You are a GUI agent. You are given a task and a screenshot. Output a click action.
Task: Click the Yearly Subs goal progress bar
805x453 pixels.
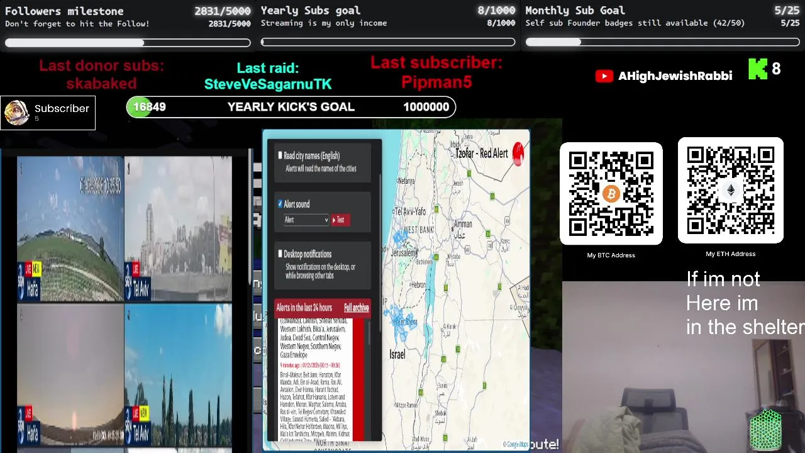tap(388, 42)
